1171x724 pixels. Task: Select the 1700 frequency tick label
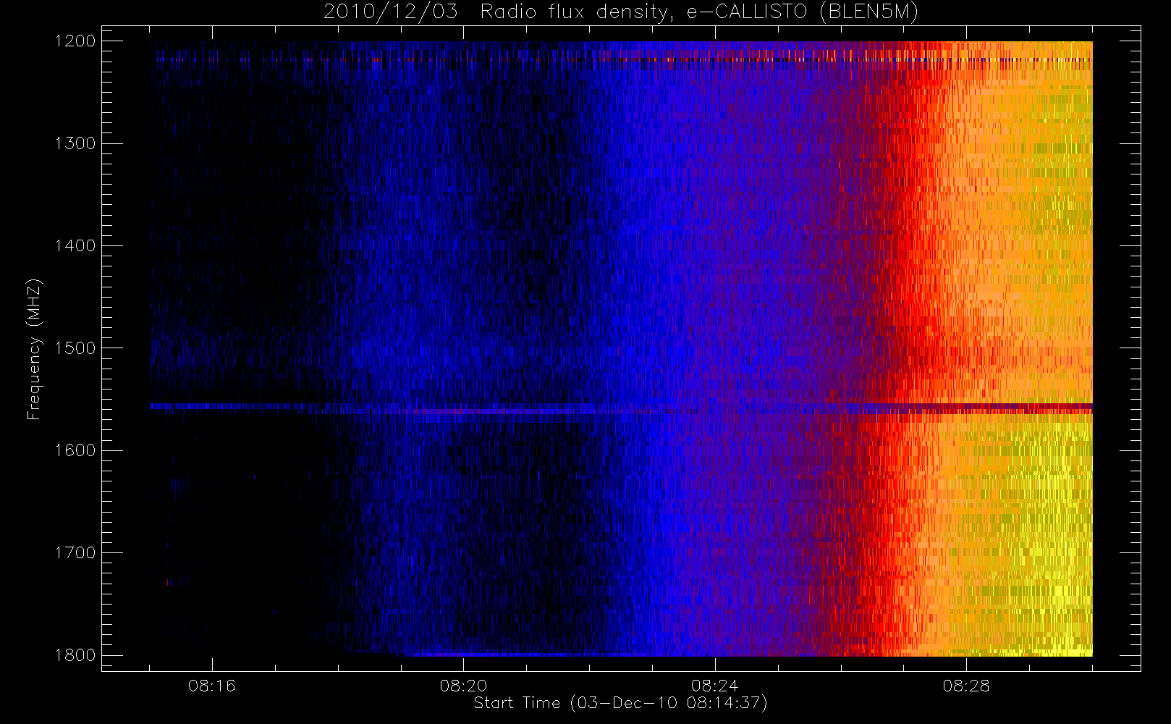pyautogui.click(x=75, y=553)
